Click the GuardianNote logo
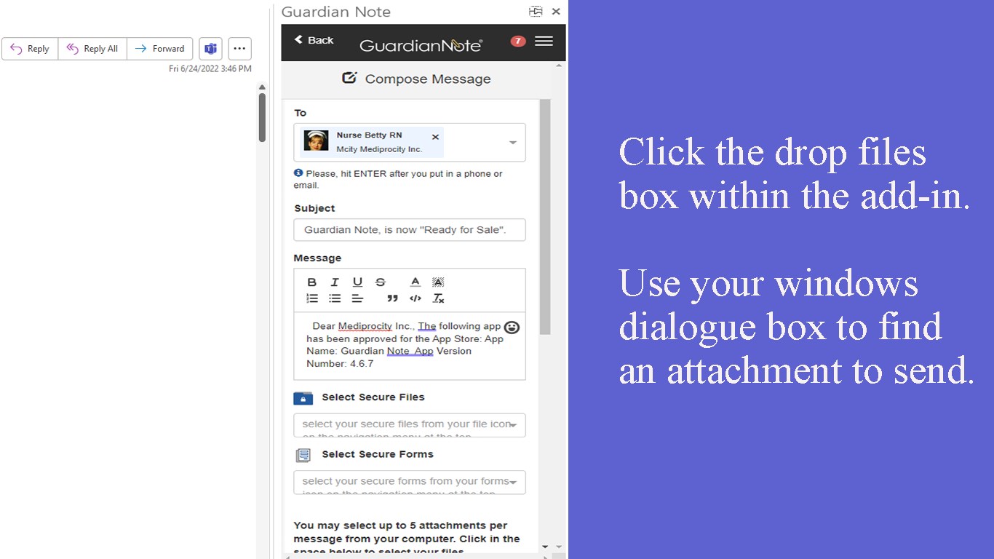Image resolution: width=994 pixels, height=559 pixels. pos(421,45)
